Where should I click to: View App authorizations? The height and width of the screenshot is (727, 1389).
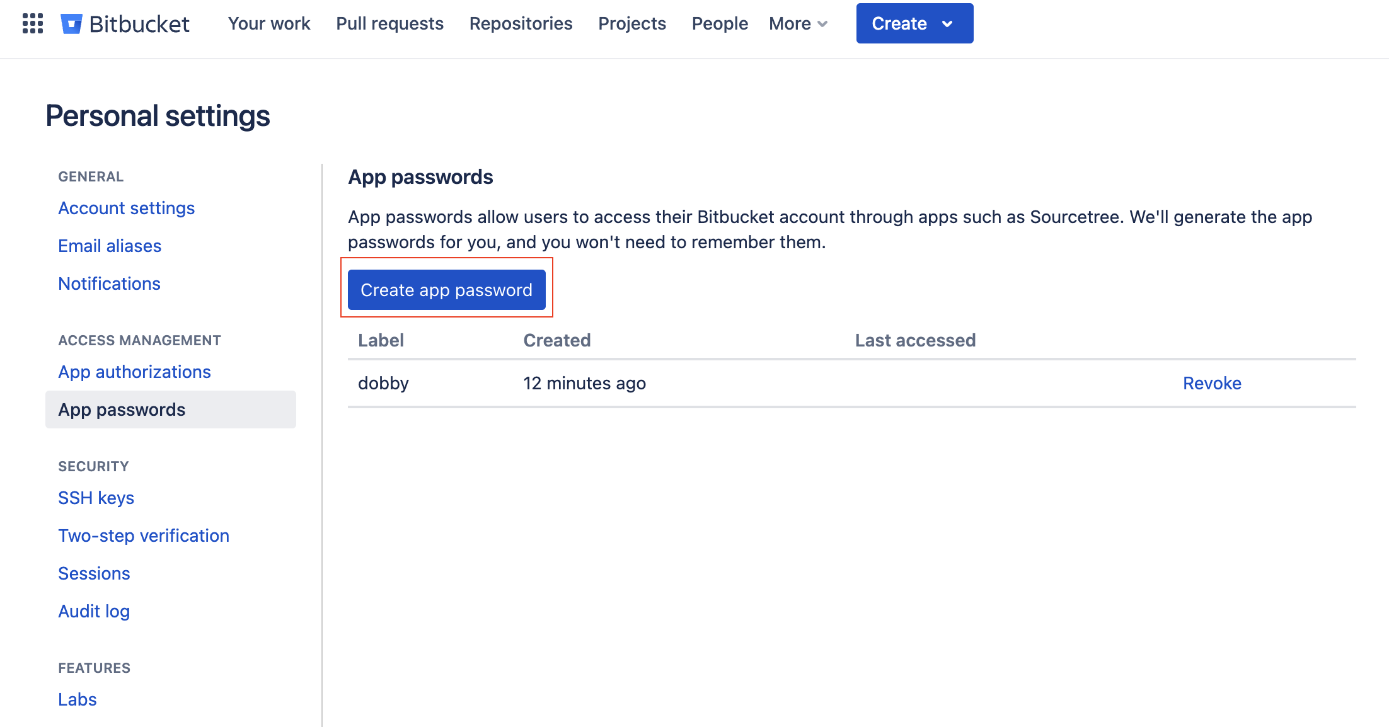pos(134,372)
